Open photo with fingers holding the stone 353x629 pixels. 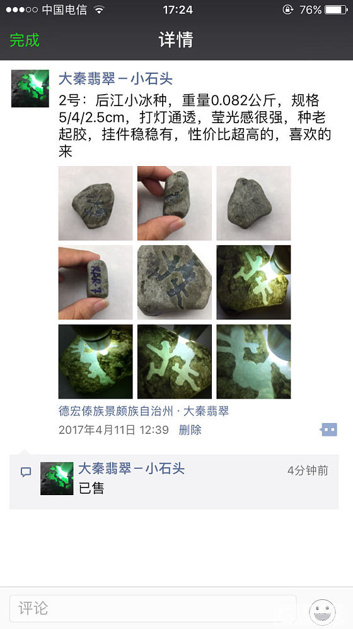pos(175,203)
